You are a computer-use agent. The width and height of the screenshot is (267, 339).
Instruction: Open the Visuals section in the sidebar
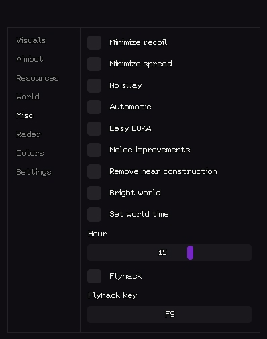coord(31,40)
